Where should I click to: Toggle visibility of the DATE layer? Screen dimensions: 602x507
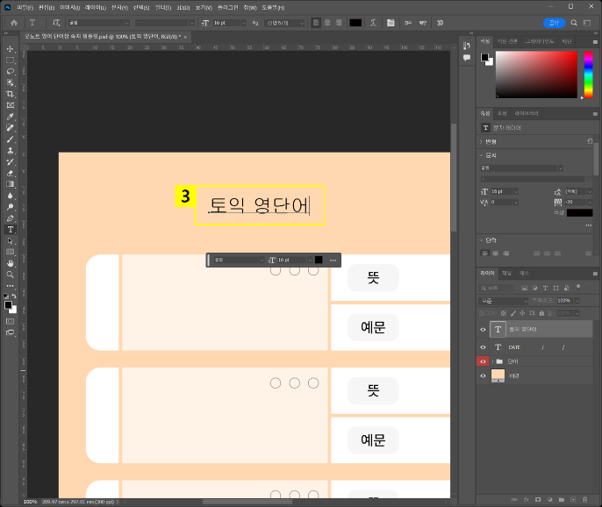[x=483, y=347]
